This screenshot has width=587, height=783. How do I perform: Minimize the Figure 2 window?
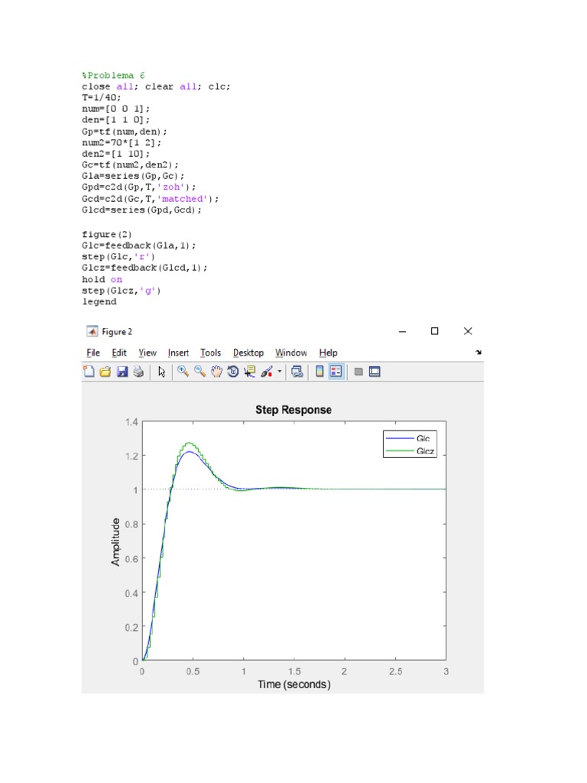402,332
